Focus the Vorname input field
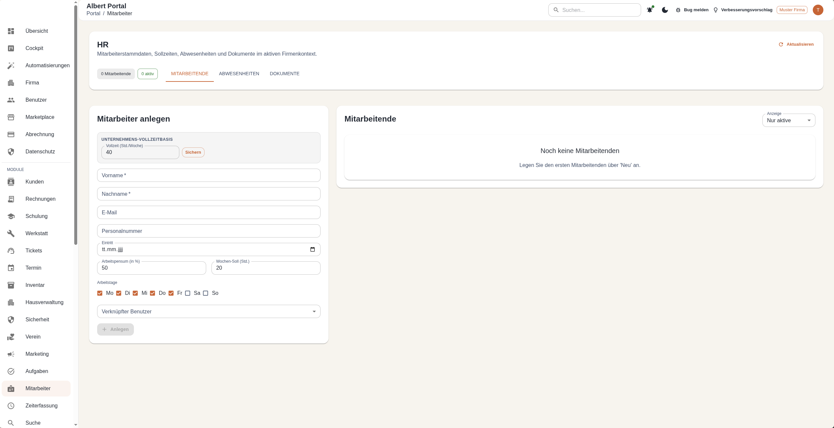This screenshot has width=834, height=428. point(209,175)
